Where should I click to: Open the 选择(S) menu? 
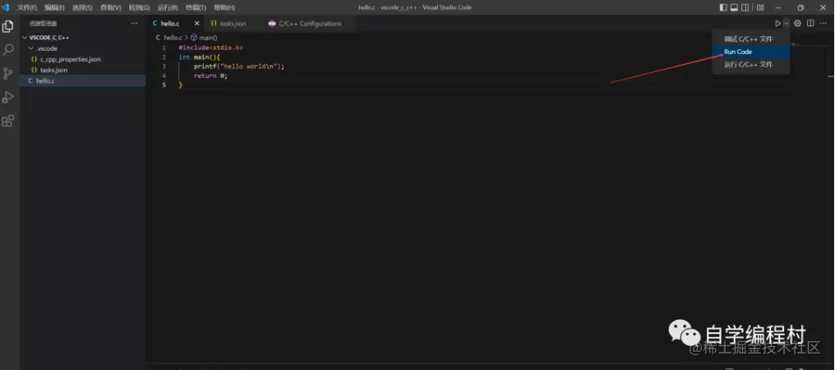point(82,7)
